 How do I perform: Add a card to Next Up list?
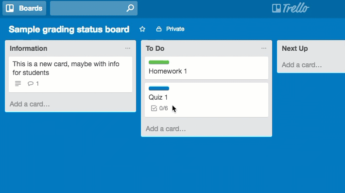click(302, 65)
